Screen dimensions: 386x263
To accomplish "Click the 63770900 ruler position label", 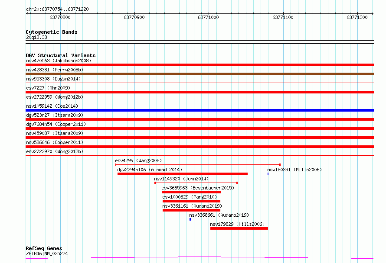I will (134, 17).
